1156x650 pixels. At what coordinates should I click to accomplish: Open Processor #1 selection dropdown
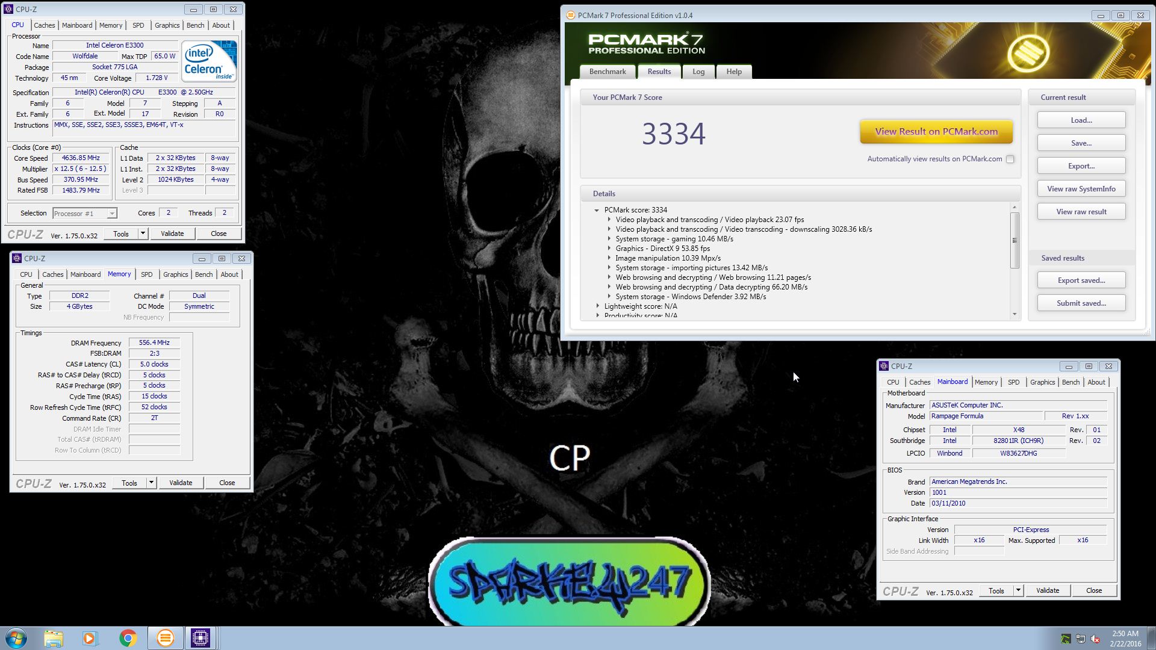pos(111,214)
